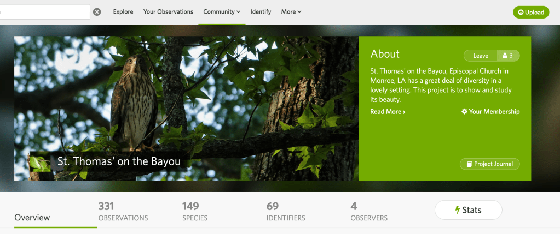This screenshot has width=560, height=234.
Task: Go to Explore in the navigation
Action: click(x=123, y=12)
